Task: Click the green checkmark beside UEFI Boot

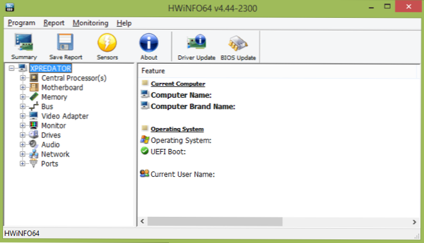Action: (x=145, y=151)
